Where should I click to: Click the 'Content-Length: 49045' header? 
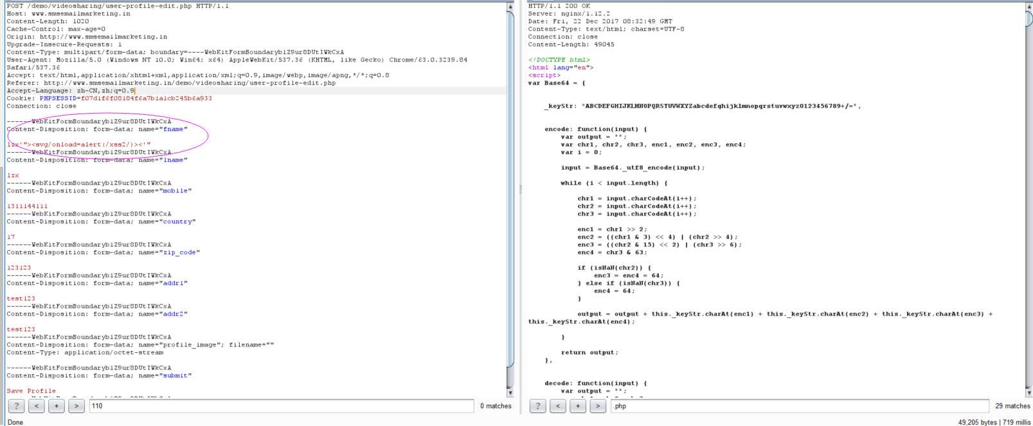click(x=571, y=44)
